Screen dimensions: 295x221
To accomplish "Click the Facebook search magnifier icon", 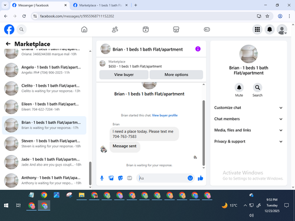I will click(x=21, y=29).
